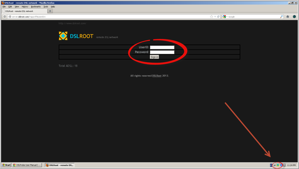The width and height of the screenshot is (299, 169).
Task: Click the DSLRoot diamond logo
Action: point(63,36)
